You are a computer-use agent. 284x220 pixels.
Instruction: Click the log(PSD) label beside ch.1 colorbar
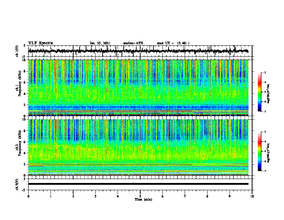tap(269, 93)
